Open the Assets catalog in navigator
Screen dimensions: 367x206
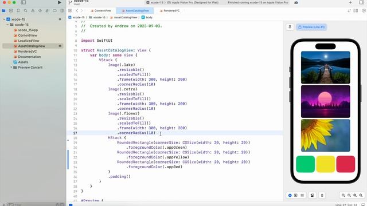(21, 62)
